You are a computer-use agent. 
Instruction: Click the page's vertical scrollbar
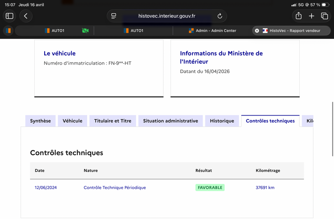[x=332, y=129]
